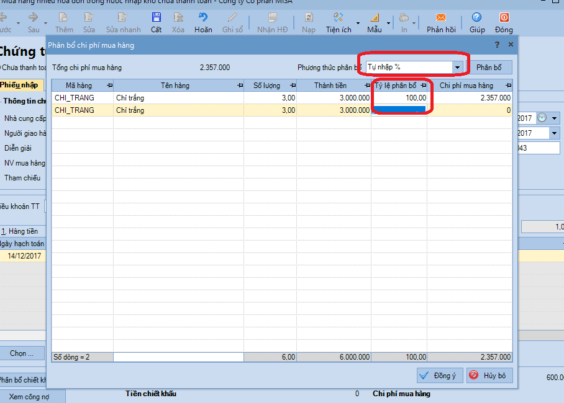The image size is (564, 403).
Task: Click the Chọn ... button
Action: [x=22, y=353]
